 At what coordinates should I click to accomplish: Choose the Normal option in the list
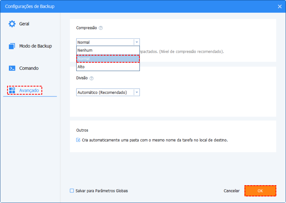pyautogui.click(x=108, y=59)
